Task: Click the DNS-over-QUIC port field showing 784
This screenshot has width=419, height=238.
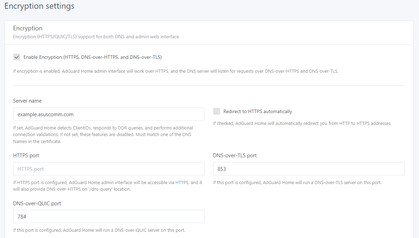Action: 109,216
